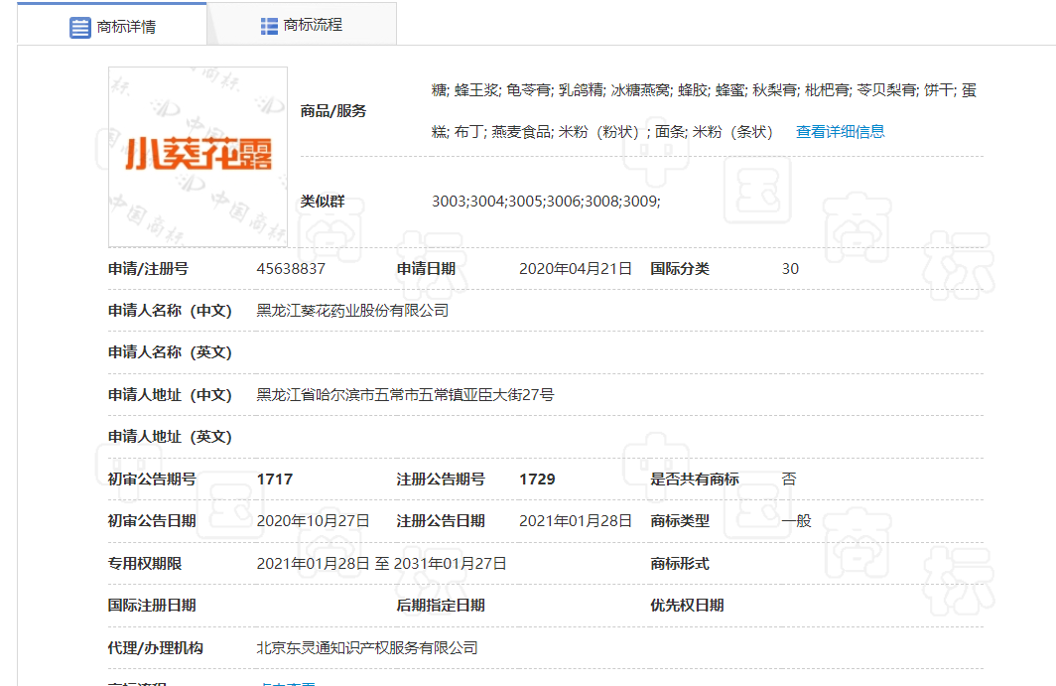Screen dimensions: 1056x686
Task: Click the address "黑龙江省哈尔滨市五常市五常镇亚臣大街27号"
Action: point(405,395)
